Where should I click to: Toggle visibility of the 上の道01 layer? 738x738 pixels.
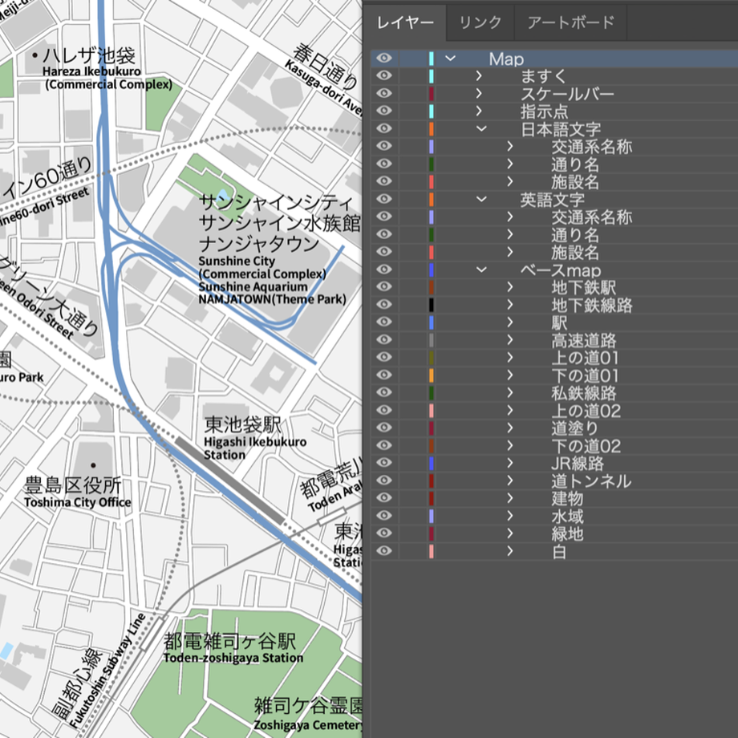pos(384,357)
